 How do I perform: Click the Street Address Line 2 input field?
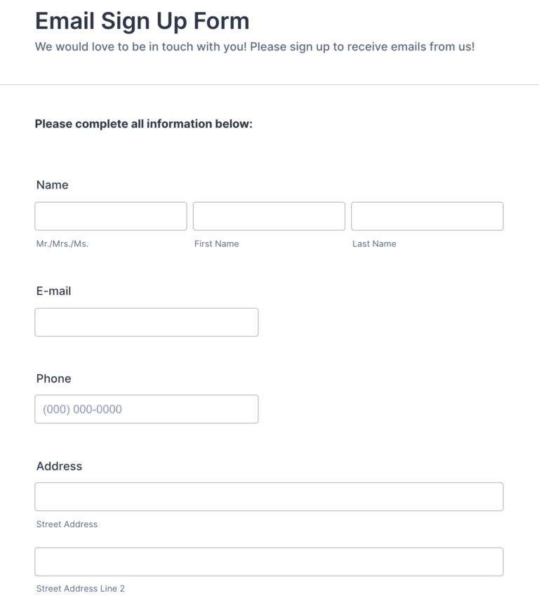[x=269, y=562]
